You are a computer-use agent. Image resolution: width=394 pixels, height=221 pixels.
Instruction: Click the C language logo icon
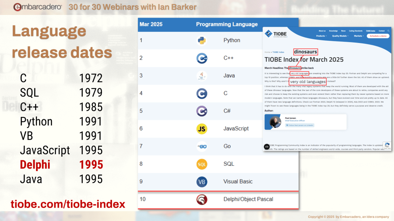coord(202,94)
